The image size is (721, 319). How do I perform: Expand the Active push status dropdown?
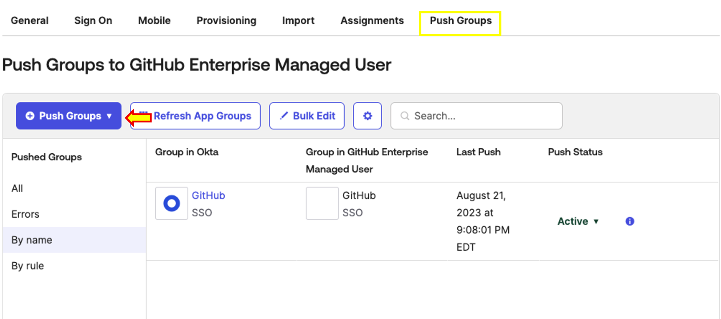pos(578,221)
